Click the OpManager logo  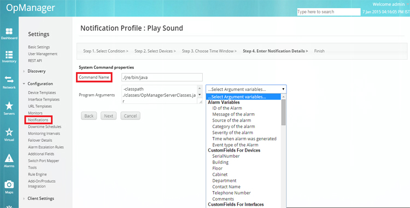click(x=31, y=8)
